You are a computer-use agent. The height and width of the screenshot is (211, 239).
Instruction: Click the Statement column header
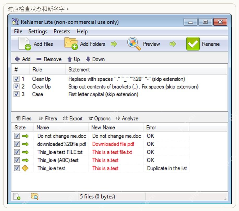click(x=146, y=70)
